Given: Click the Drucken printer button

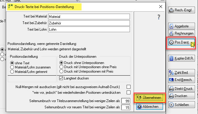Looking at the screenshot, I should [182, 96].
